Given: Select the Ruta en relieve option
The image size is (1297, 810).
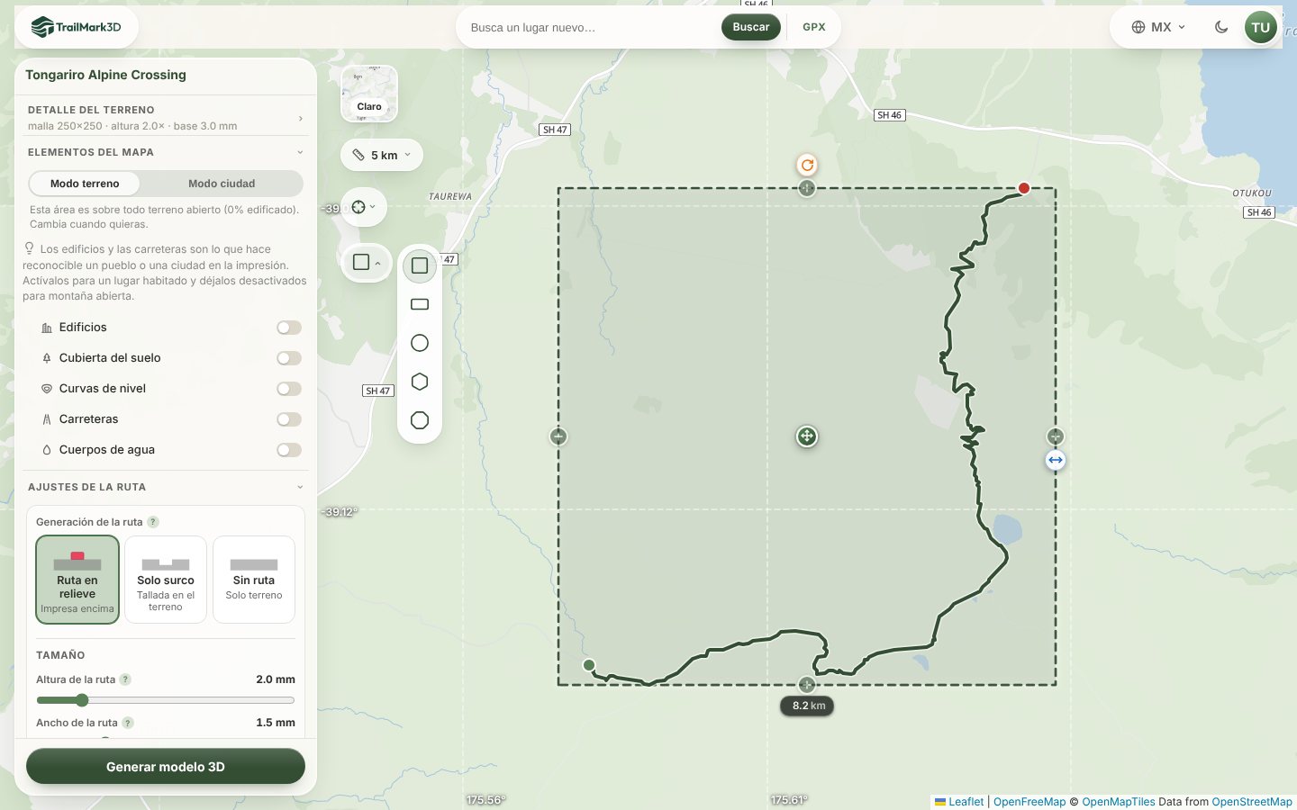Looking at the screenshot, I should 77,580.
